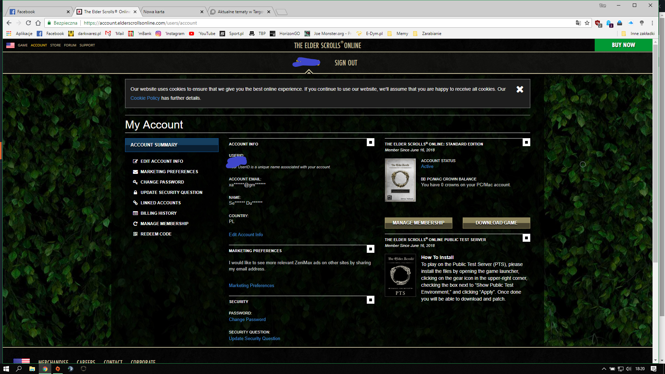Open the Aplikacje apps bookmark icon

[9, 34]
